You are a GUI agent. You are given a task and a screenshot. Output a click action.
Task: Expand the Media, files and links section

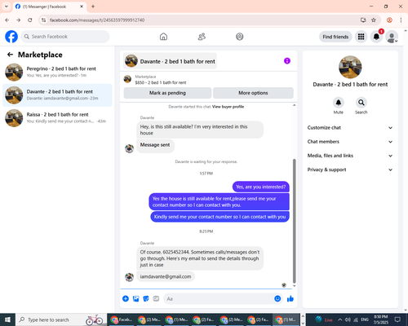[350, 156]
